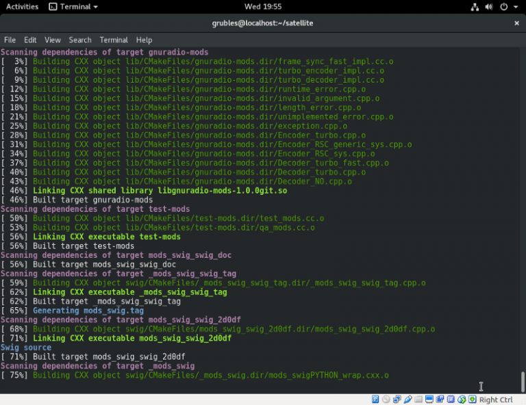Click the wired network icon in top bar
526x405 pixels.
[475, 7]
